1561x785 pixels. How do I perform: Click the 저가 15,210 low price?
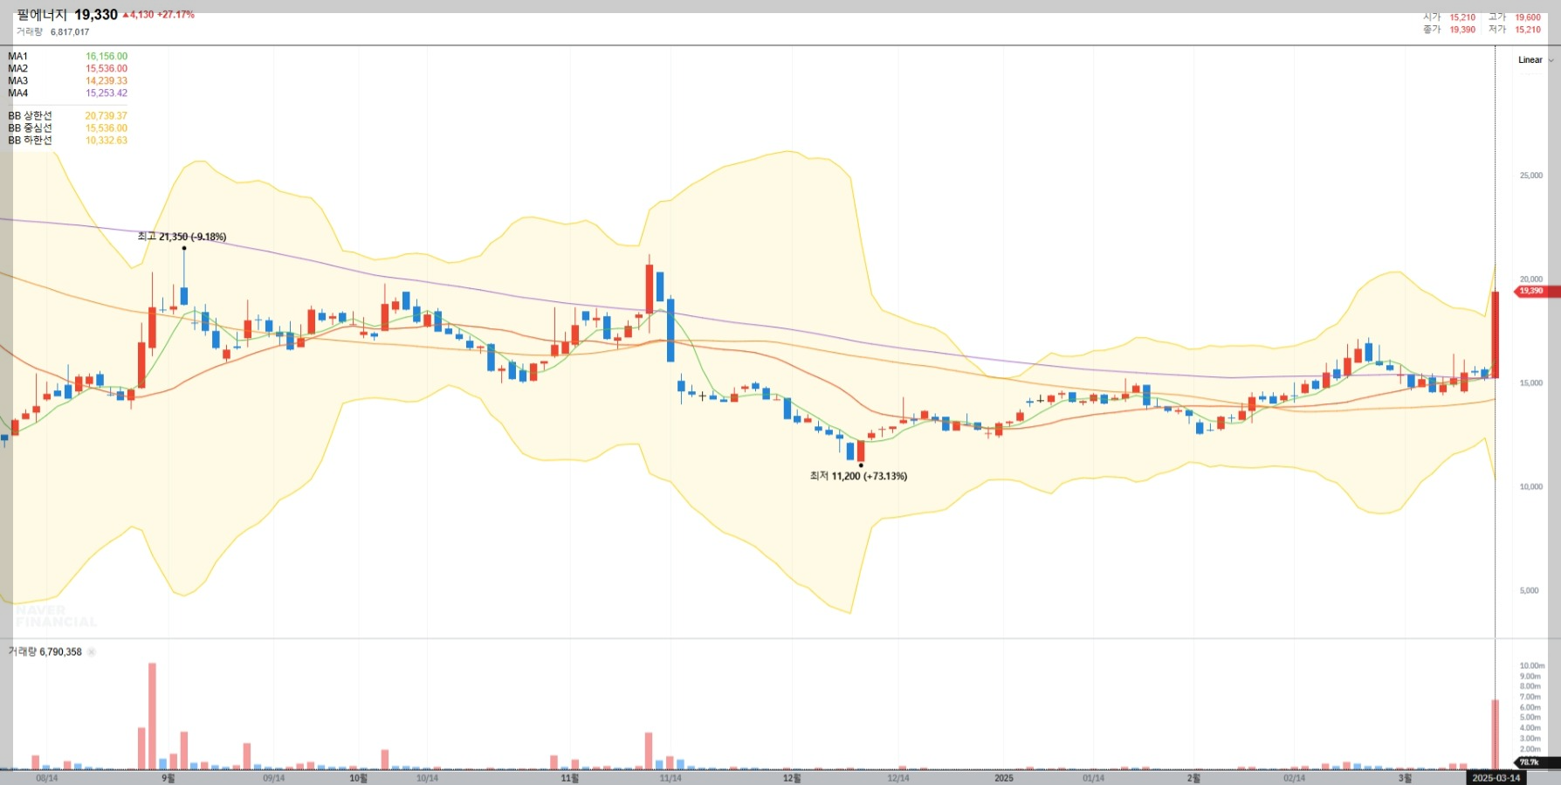(x=1515, y=30)
